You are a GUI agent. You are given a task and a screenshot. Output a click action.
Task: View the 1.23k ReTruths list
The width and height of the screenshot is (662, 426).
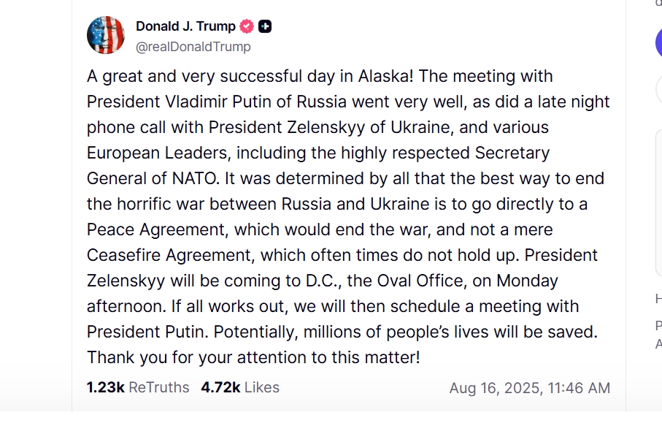(137, 387)
